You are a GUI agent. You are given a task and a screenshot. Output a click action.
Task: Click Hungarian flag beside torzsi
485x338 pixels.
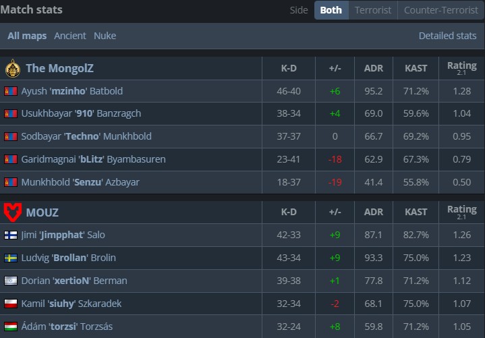click(x=10, y=327)
